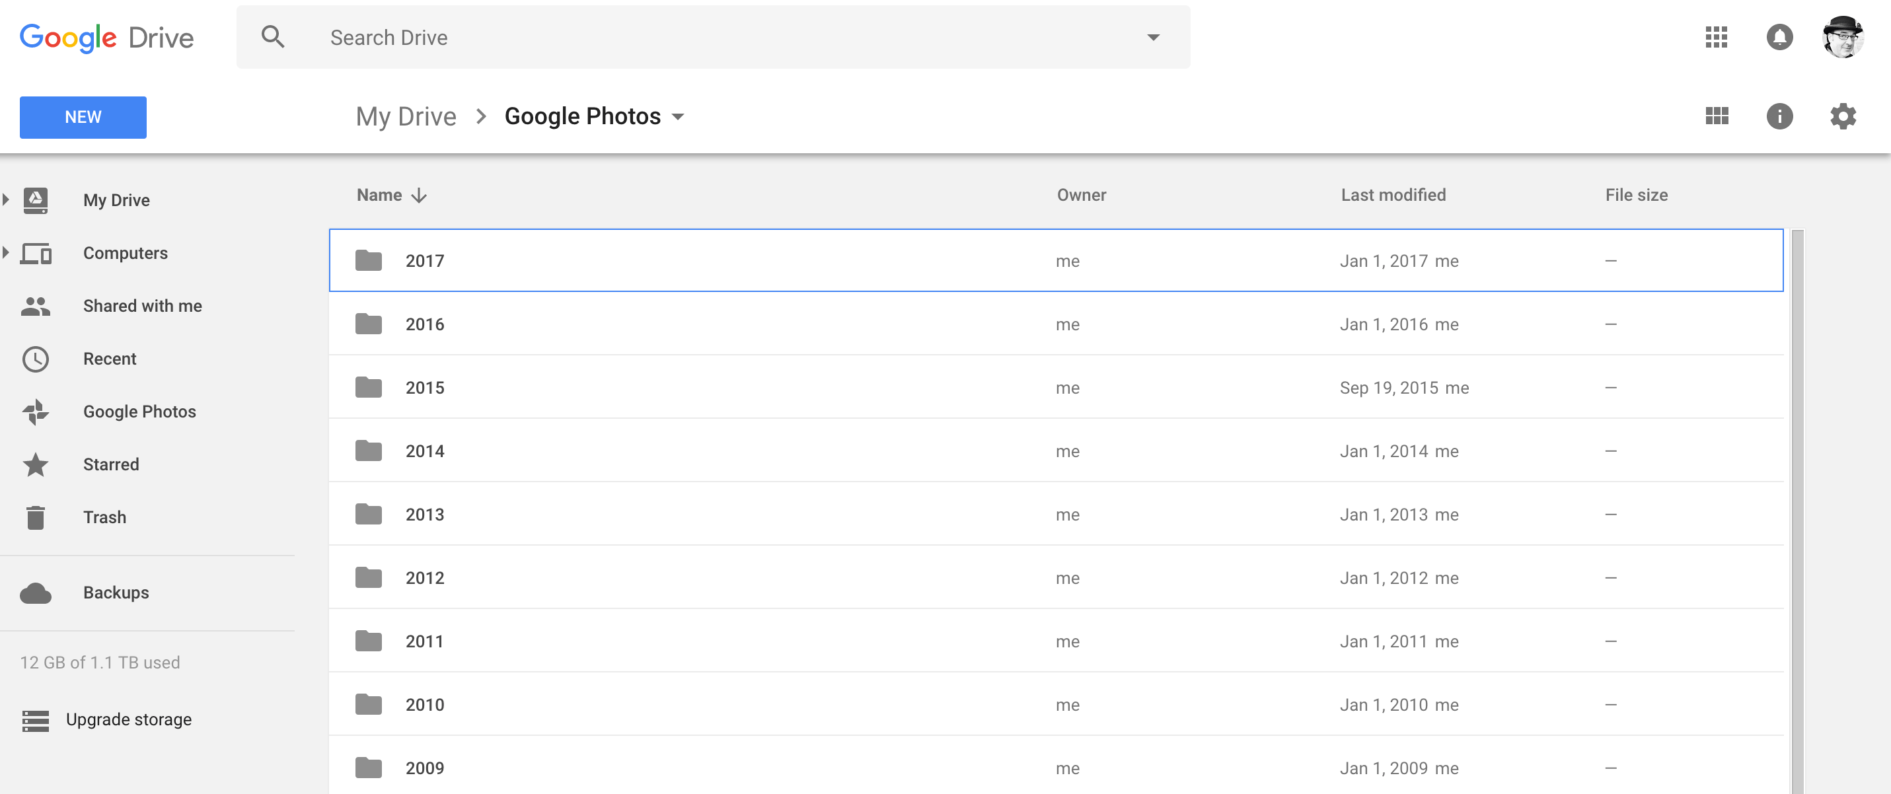
Task: Click the My Drive sidebar icon
Action: [x=35, y=199]
